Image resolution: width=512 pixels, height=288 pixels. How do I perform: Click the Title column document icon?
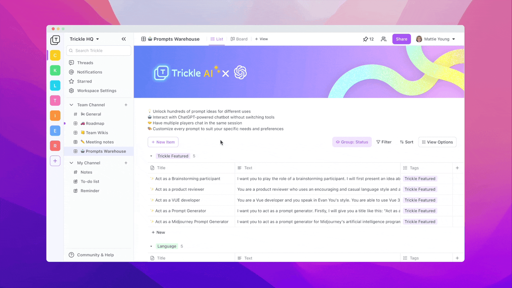click(152, 168)
